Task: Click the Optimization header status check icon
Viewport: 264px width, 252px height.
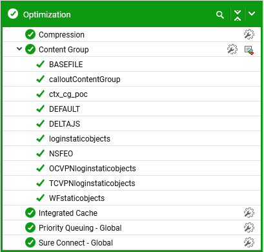Action: pos(13,14)
